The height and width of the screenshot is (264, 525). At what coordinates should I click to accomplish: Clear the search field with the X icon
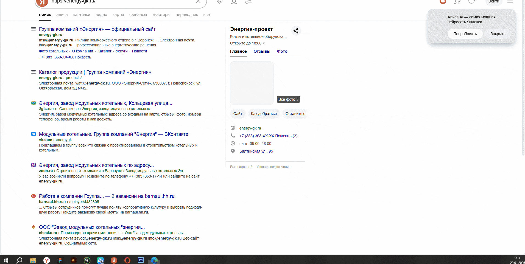tap(198, 2)
